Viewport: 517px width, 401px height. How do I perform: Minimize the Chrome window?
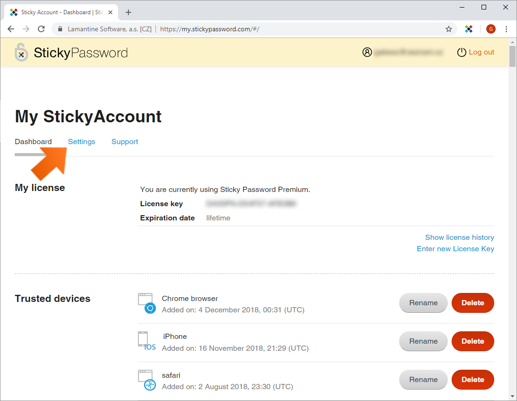(462, 7)
